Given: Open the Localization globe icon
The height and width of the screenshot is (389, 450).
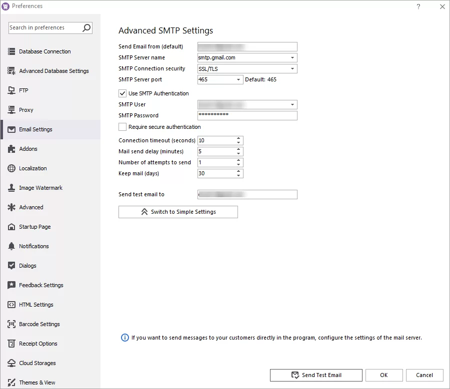Looking at the screenshot, I should click(11, 168).
